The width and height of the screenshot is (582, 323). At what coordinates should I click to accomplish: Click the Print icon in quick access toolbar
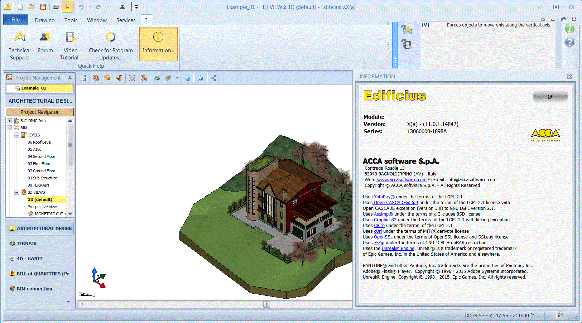56,7
